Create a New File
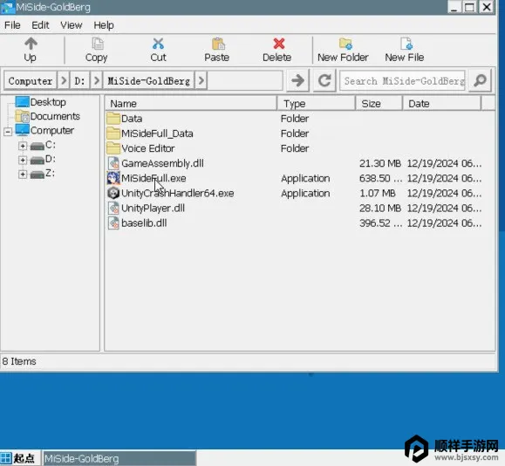Screen dimensions: 505x466 point(405,50)
